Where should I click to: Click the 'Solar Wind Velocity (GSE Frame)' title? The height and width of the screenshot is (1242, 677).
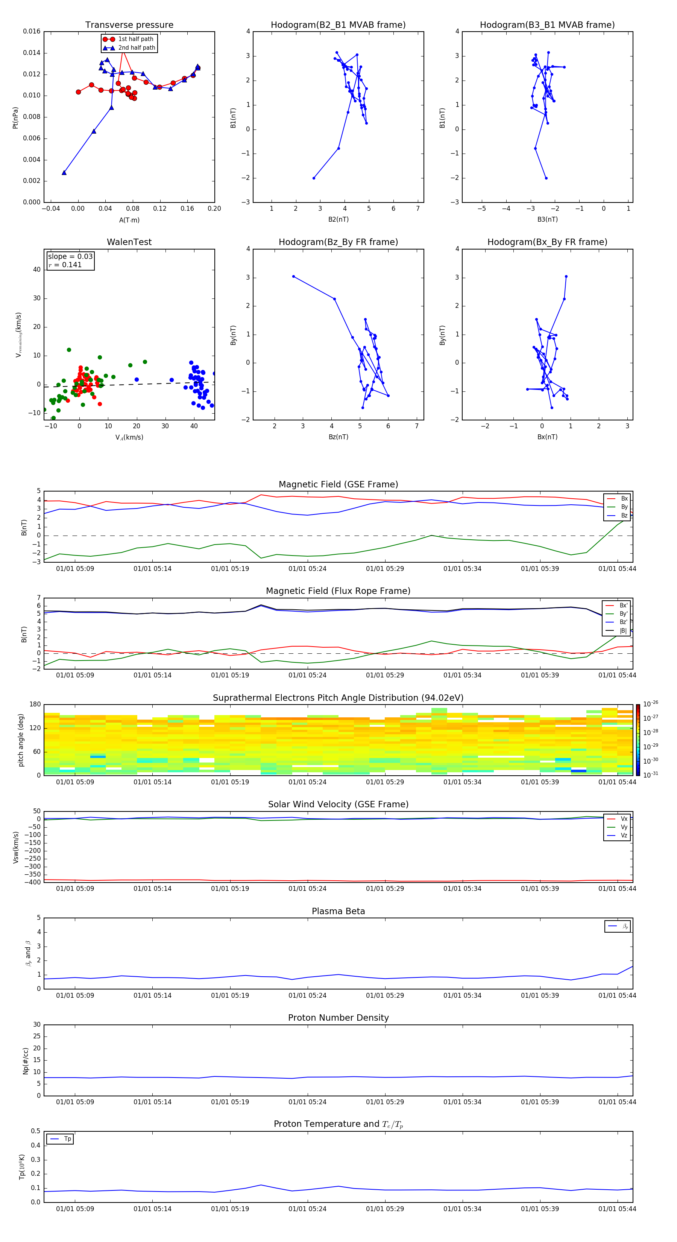pos(338,804)
